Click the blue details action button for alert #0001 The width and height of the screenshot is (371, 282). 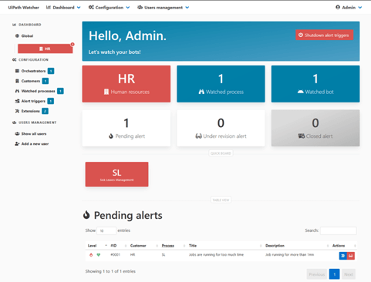pyautogui.click(x=343, y=256)
